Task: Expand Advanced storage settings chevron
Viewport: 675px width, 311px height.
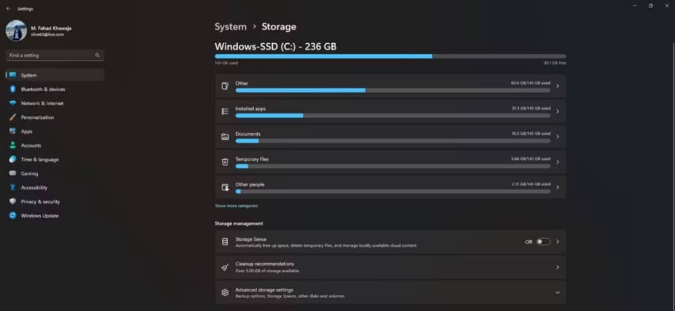Action: (558, 293)
